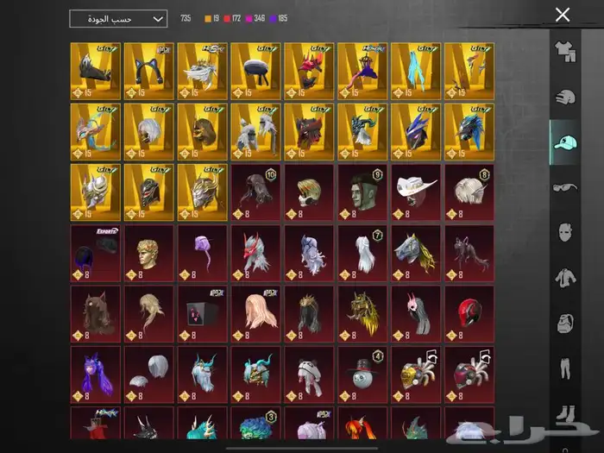Select the helmet category icon
The height and width of the screenshot is (453, 604).
(565, 97)
